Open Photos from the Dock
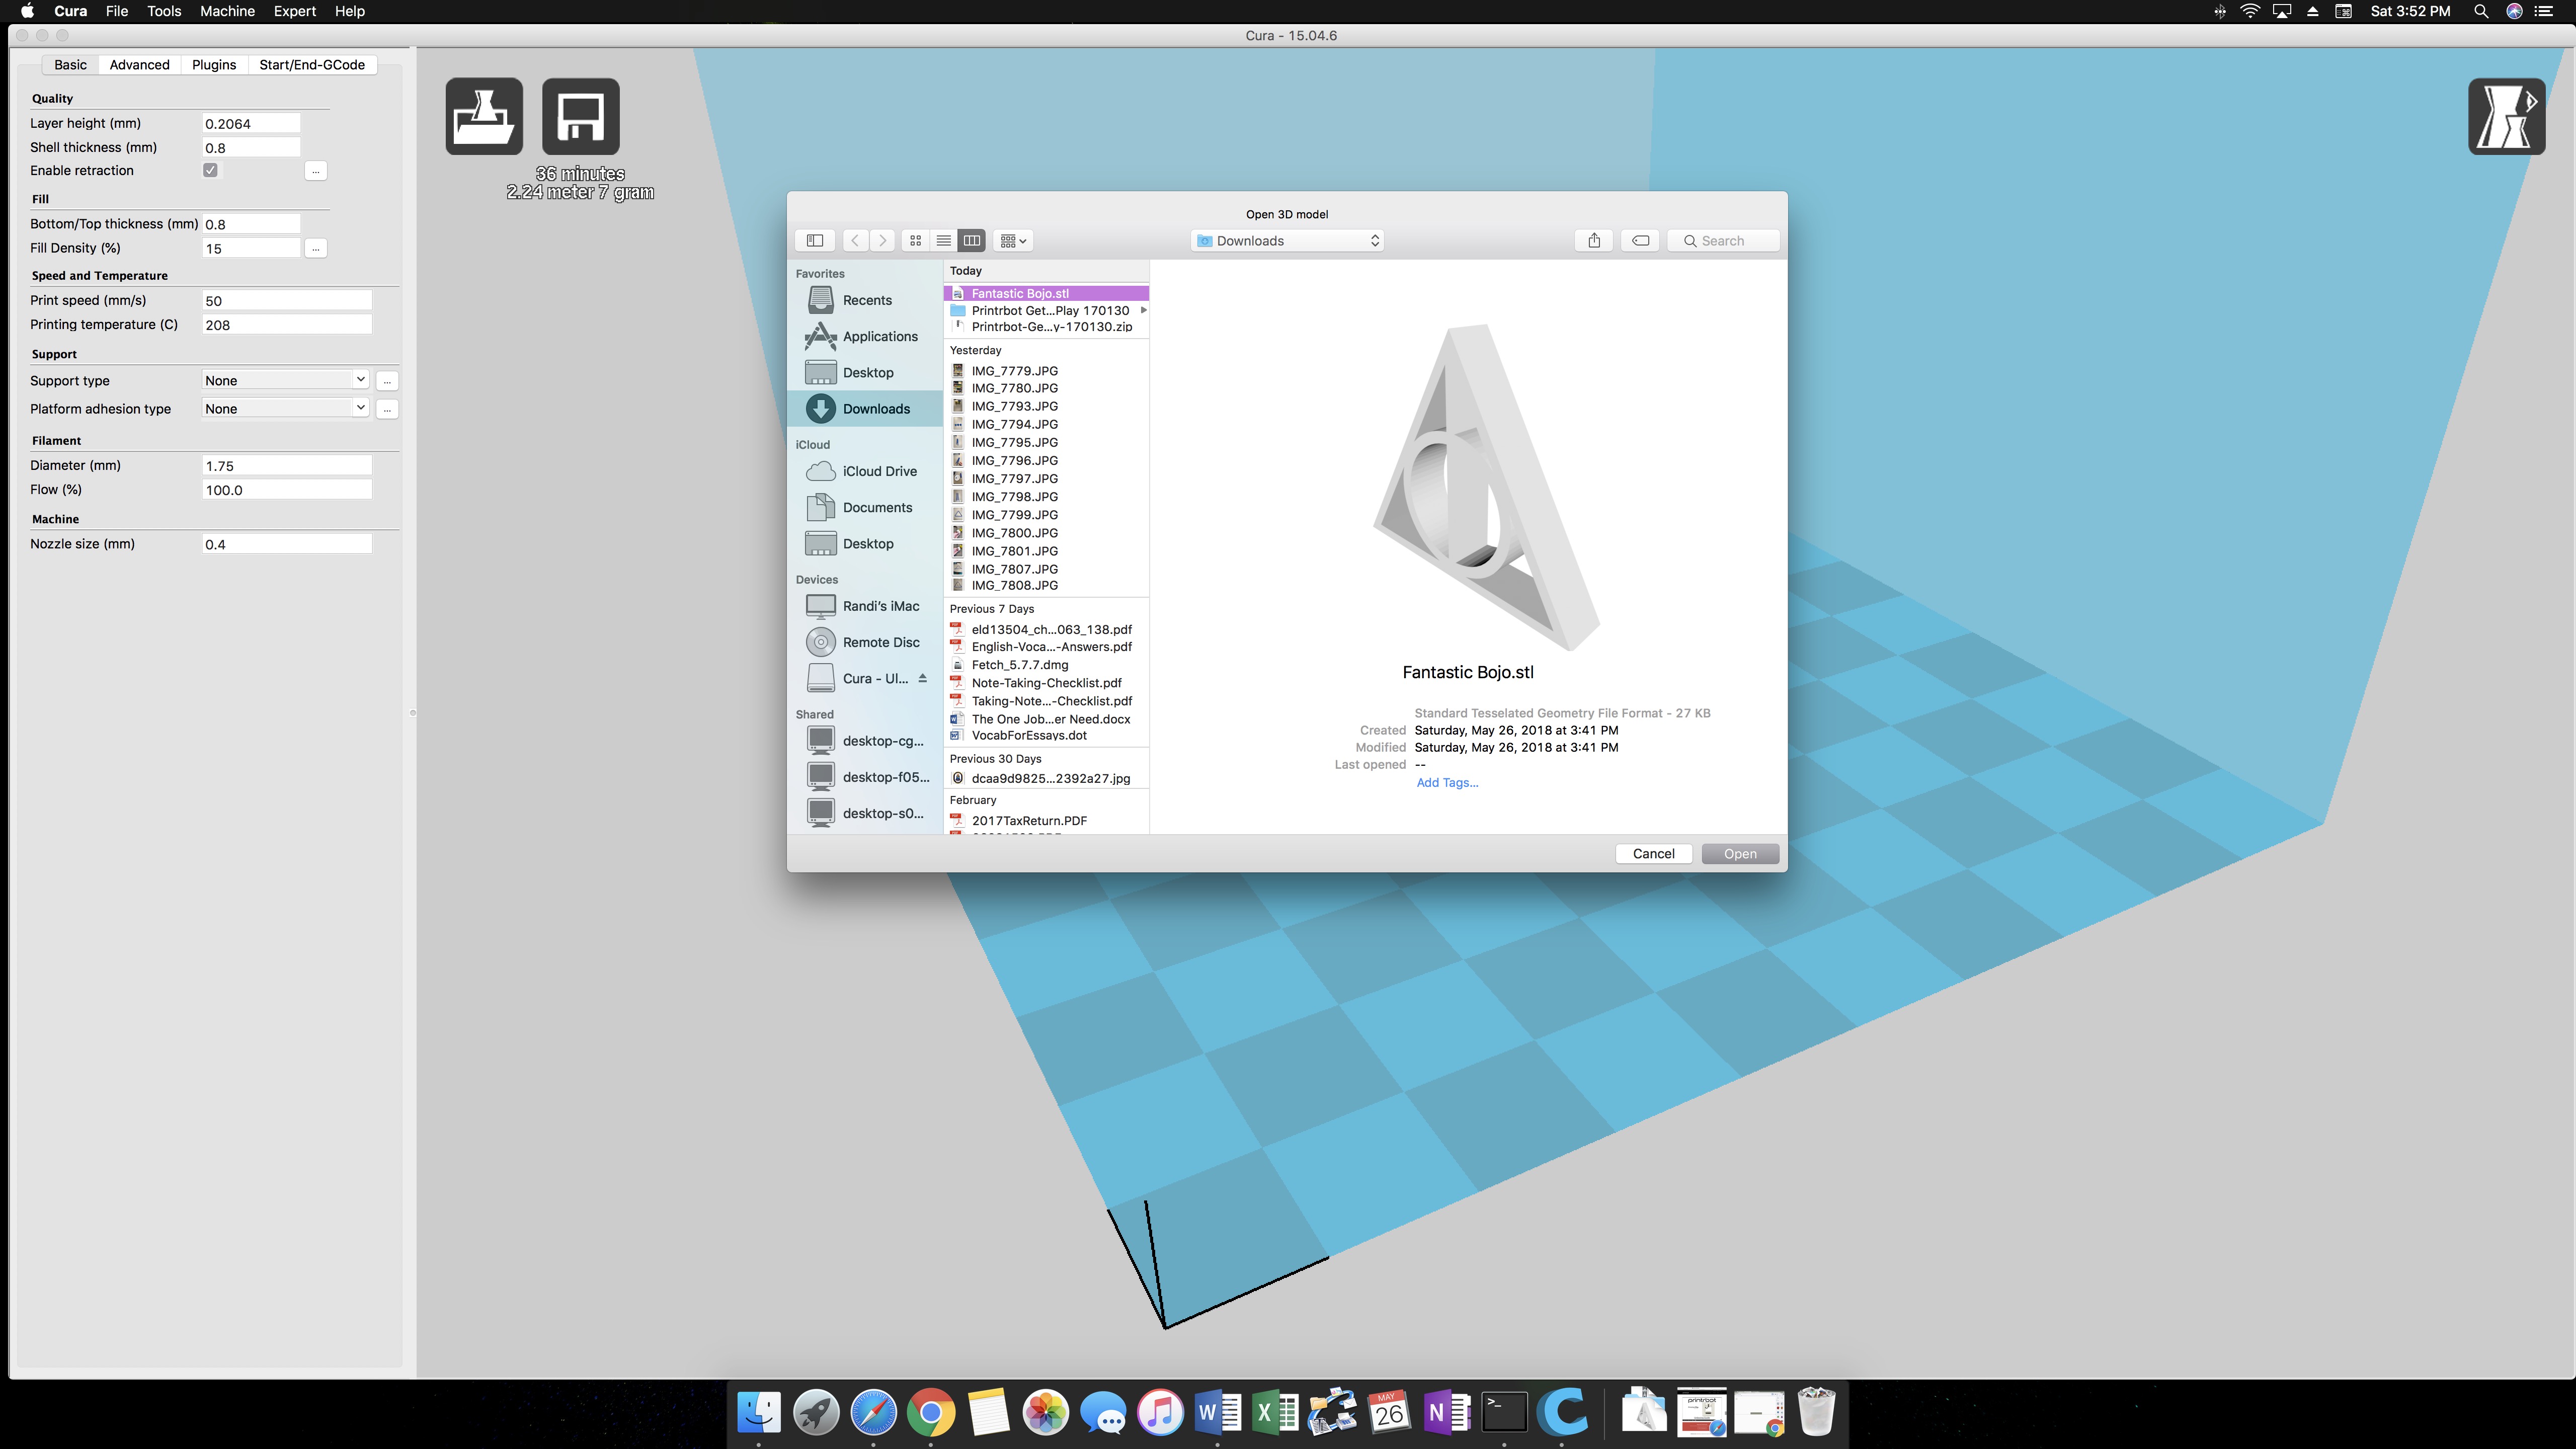The height and width of the screenshot is (1449, 2576). [x=1046, y=1413]
